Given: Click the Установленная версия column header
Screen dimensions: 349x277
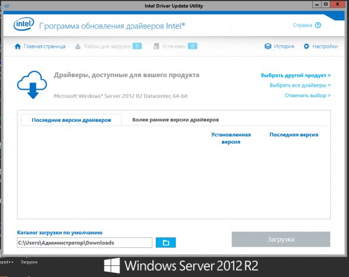Looking at the screenshot, I should [x=231, y=138].
